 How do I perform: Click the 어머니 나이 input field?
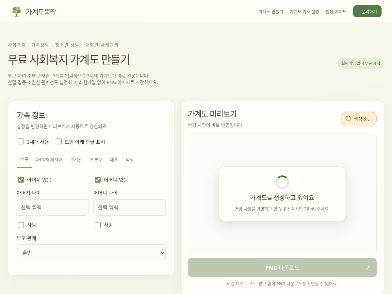pyautogui.click(x=129, y=207)
